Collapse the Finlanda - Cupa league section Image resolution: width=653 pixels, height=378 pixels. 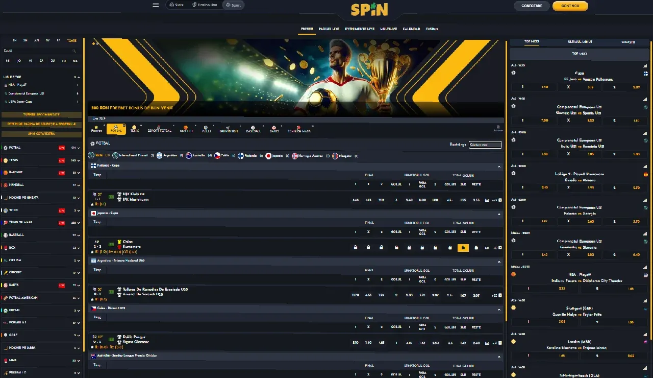[499, 166]
